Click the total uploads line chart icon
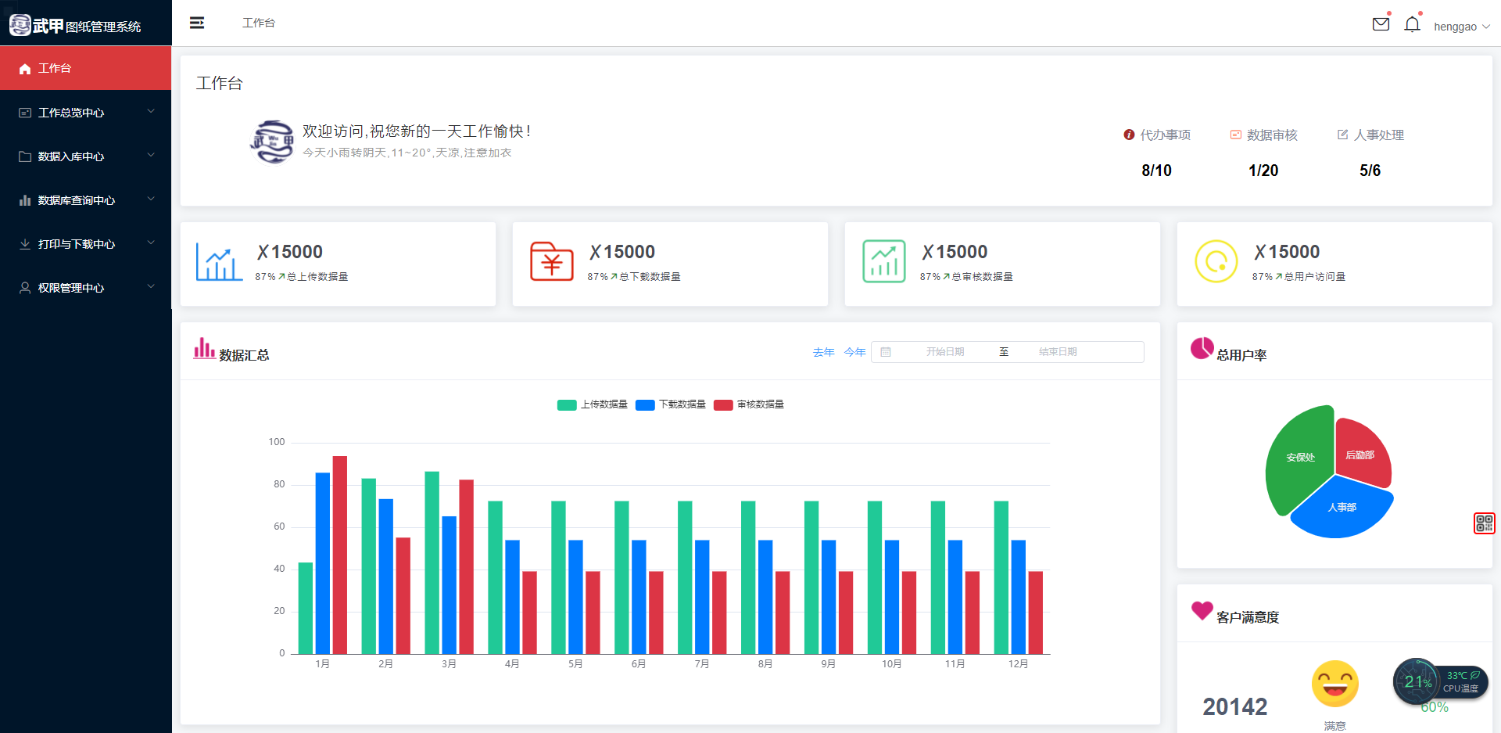The image size is (1501, 733). pos(219,262)
